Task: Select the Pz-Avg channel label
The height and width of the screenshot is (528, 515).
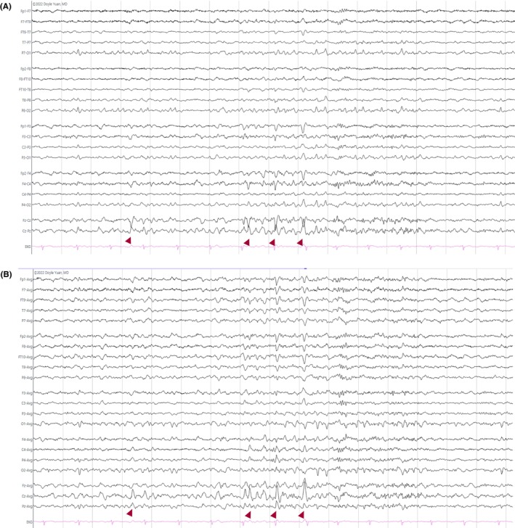Action: [27, 506]
